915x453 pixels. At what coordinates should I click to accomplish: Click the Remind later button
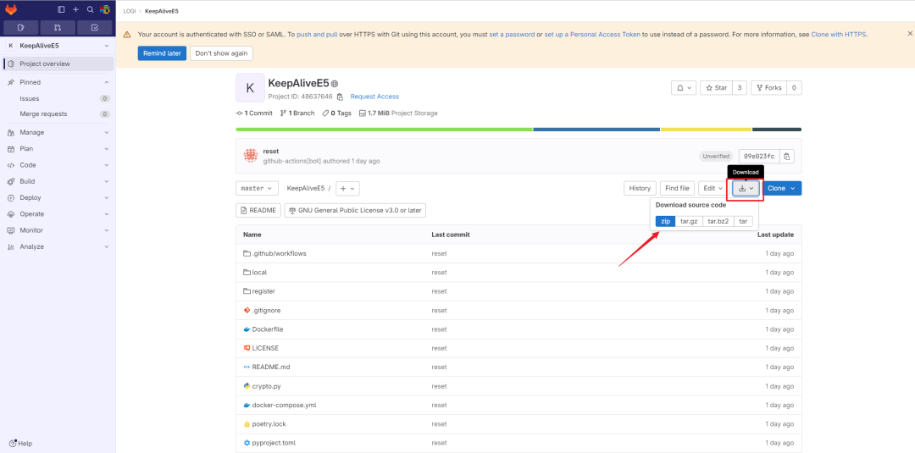coord(161,53)
